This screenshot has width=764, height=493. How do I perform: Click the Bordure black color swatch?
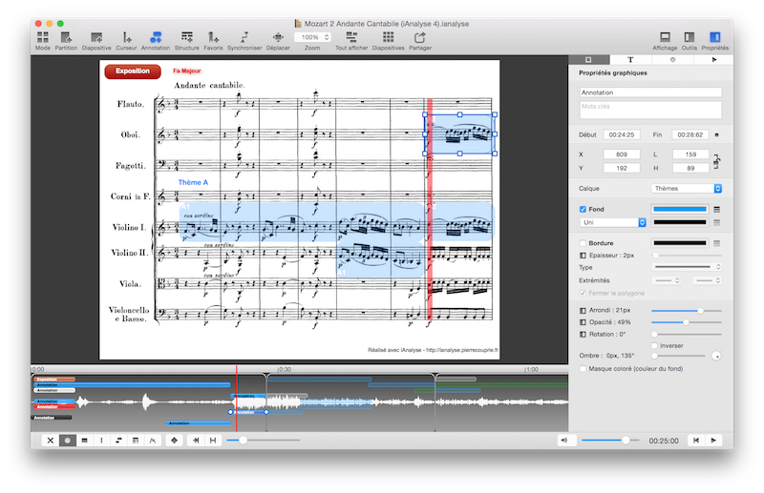point(680,243)
